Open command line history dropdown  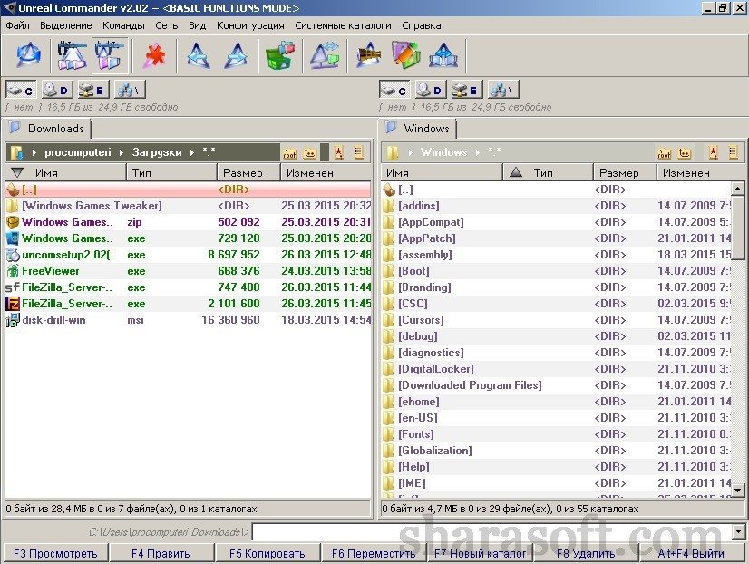click(x=738, y=531)
